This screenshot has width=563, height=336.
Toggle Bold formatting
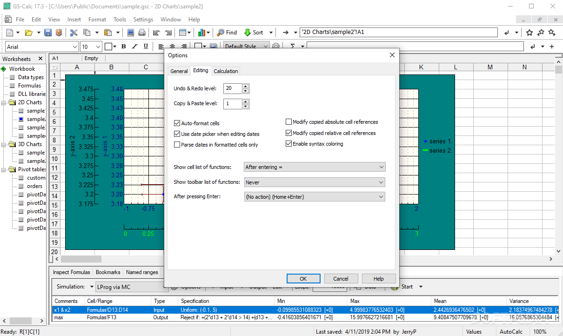click(x=123, y=47)
